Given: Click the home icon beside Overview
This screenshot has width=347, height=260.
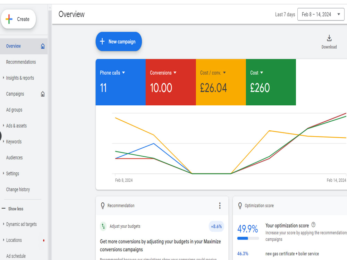Looking at the screenshot, I should tap(43, 46).
